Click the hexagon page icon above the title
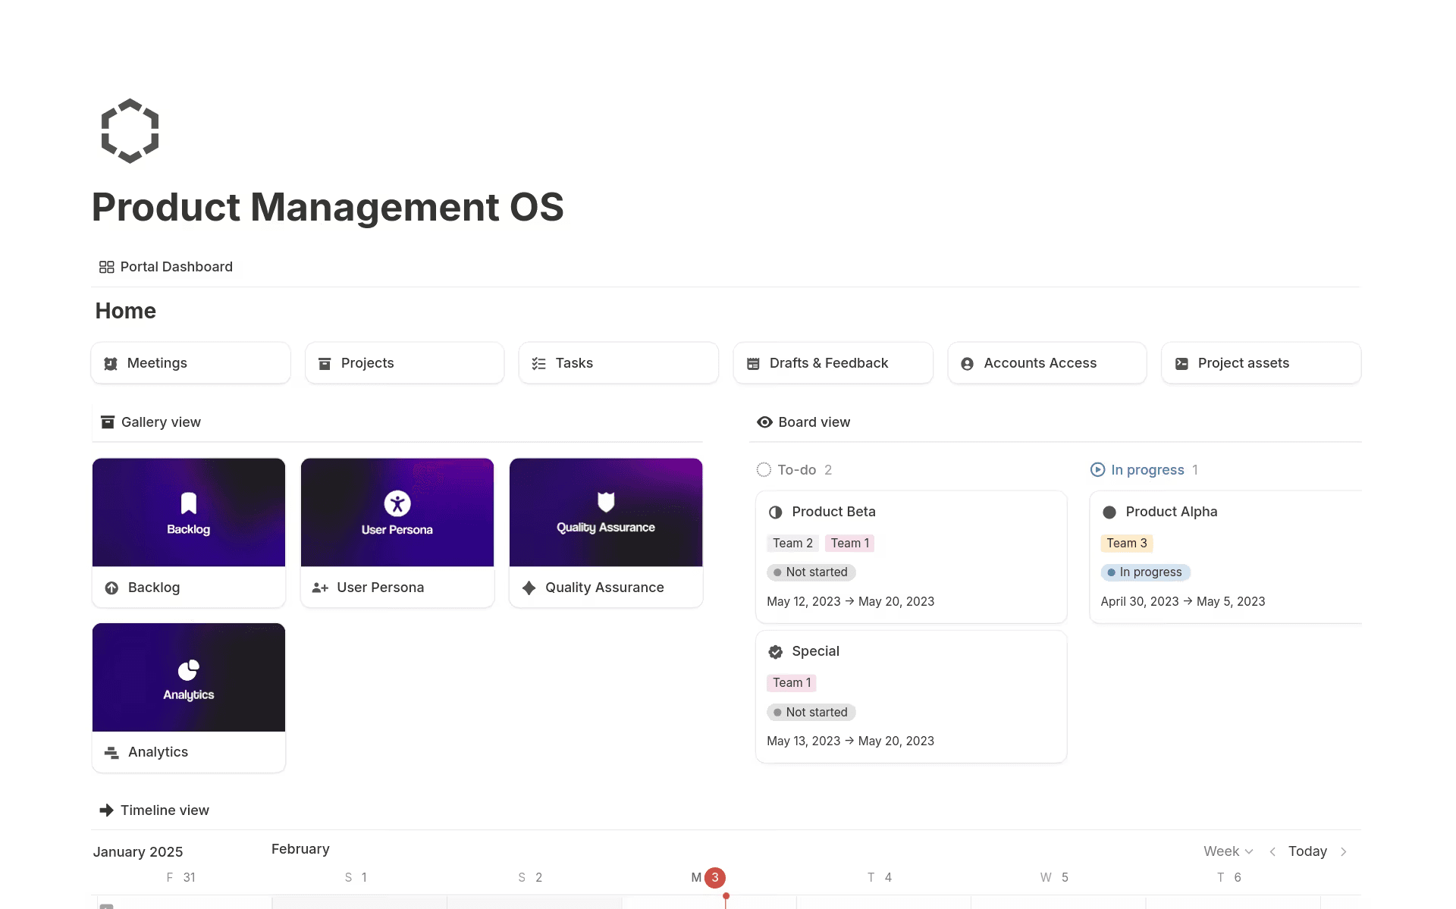 point(129,130)
